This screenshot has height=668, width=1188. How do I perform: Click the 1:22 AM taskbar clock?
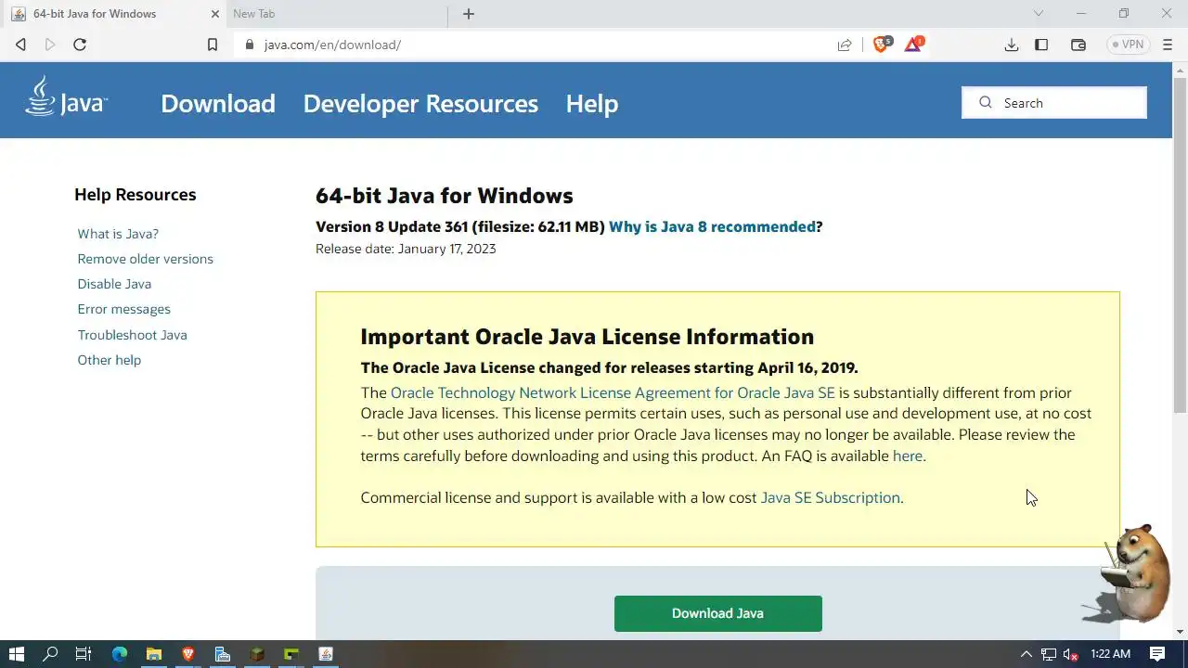click(1110, 654)
